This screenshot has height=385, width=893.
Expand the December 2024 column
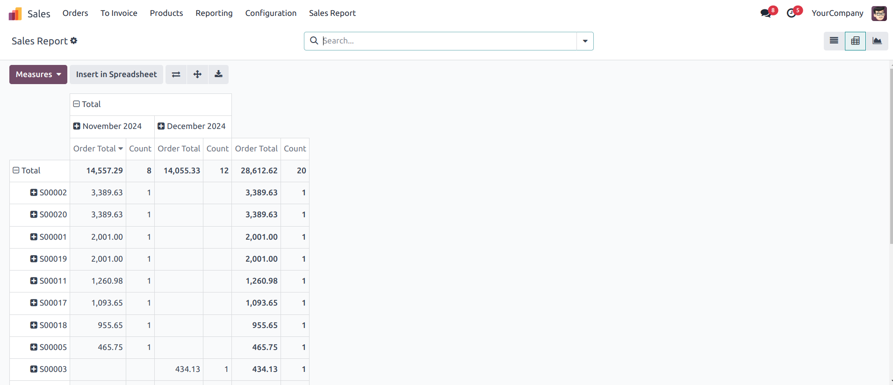161,126
